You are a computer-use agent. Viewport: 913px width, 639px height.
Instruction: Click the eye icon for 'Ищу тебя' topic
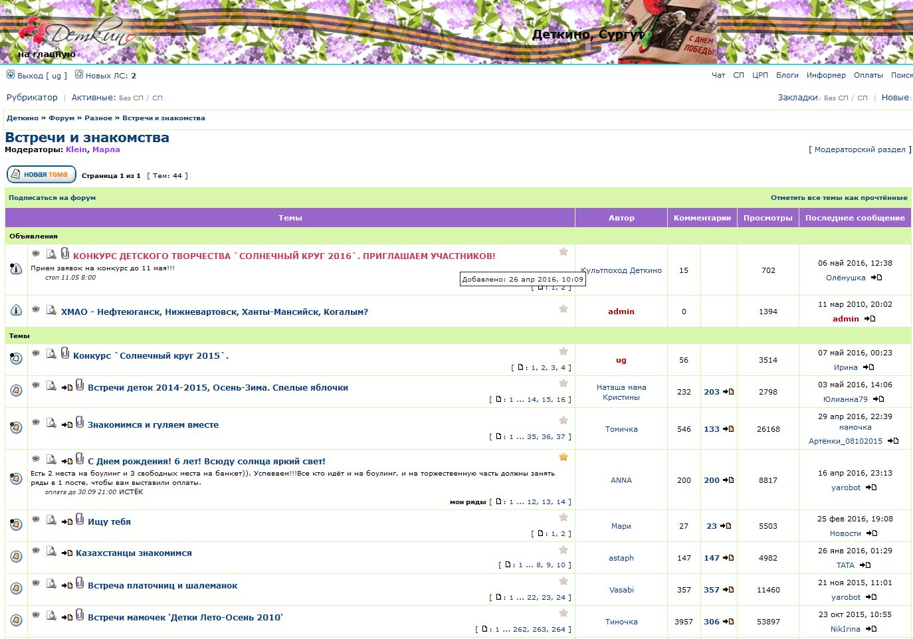coord(36,520)
